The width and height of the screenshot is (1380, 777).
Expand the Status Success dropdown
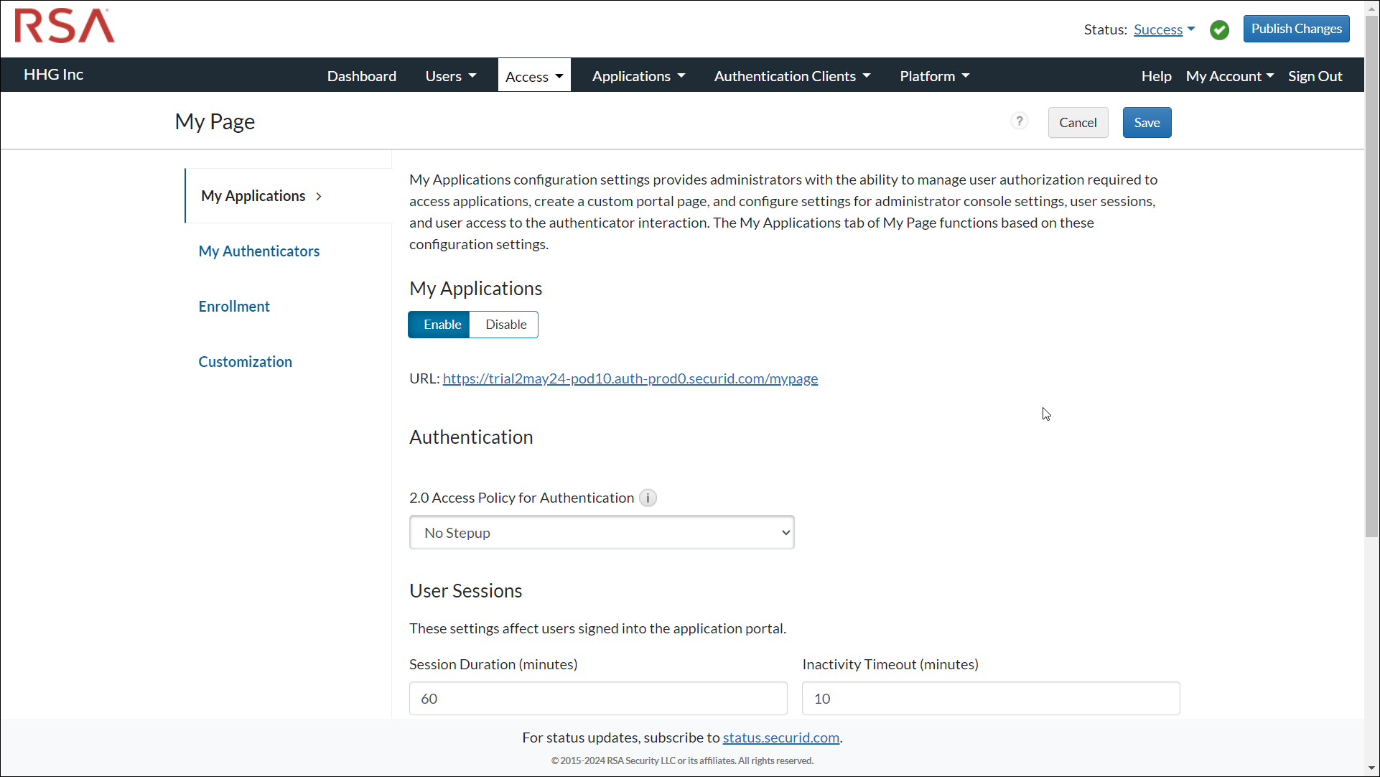pyautogui.click(x=1164, y=29)
